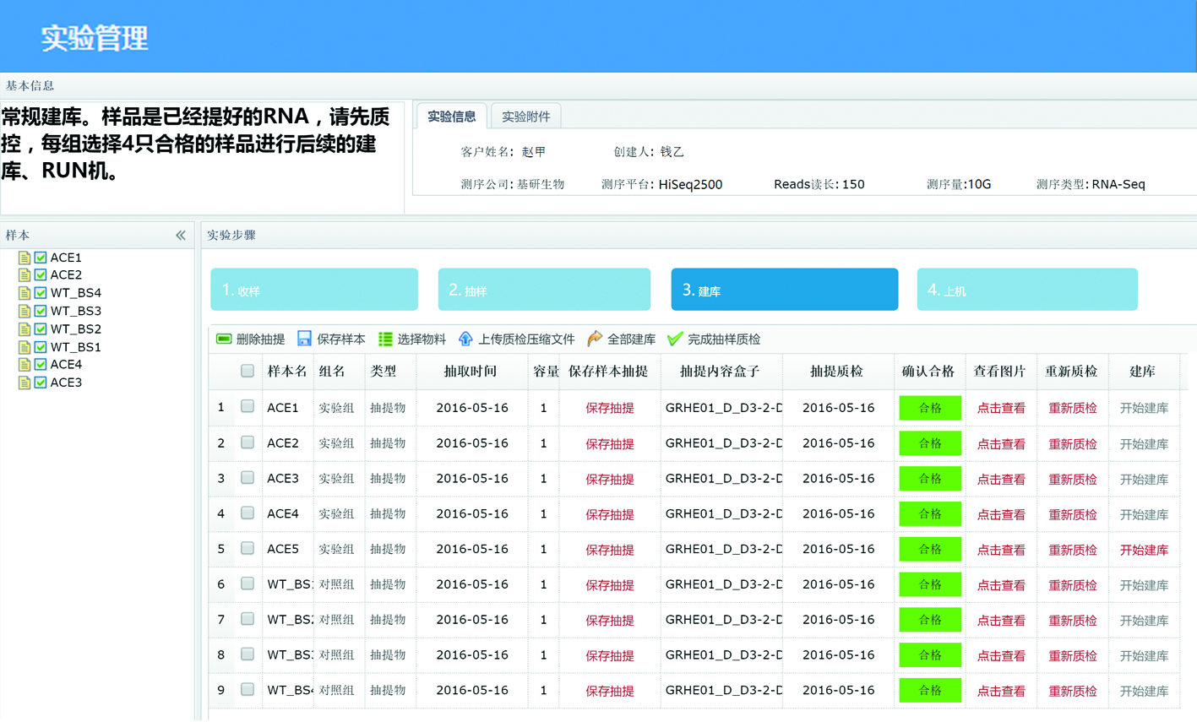
Task: Click the 保存样本 floppy disk icon
Action: pyautogui.click(x=304, y=339)
